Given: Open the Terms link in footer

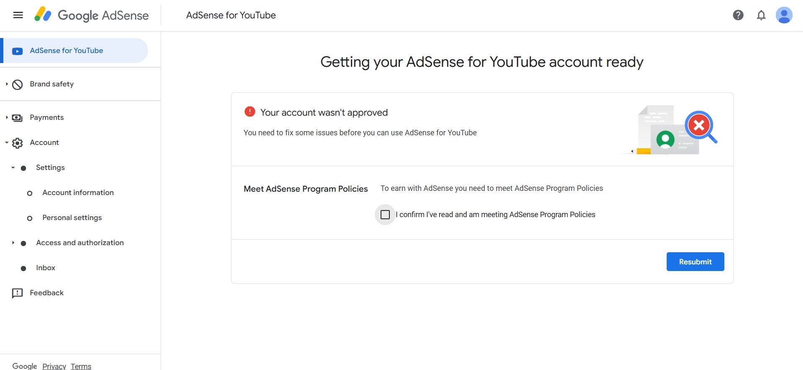Looking at the screenshot, I should click(x=81, y=366).
